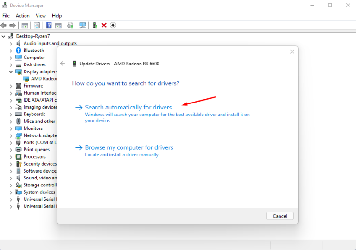Screen dimensions: 356x250
Task: Click the Back arrow toolbar icon
Action: [4, 25]
